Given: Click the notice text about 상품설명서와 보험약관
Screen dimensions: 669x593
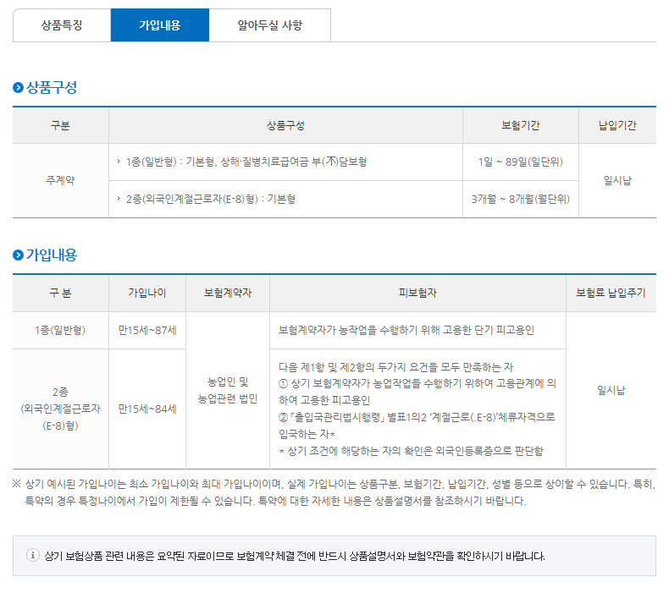Looking at the screenshot, I should [x=295, y=556].
